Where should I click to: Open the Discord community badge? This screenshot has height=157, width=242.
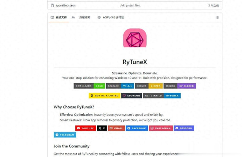pyautogui.click(x=184, y=128)
